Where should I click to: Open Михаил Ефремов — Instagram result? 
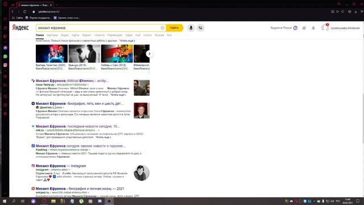click(x=61, y=166)
